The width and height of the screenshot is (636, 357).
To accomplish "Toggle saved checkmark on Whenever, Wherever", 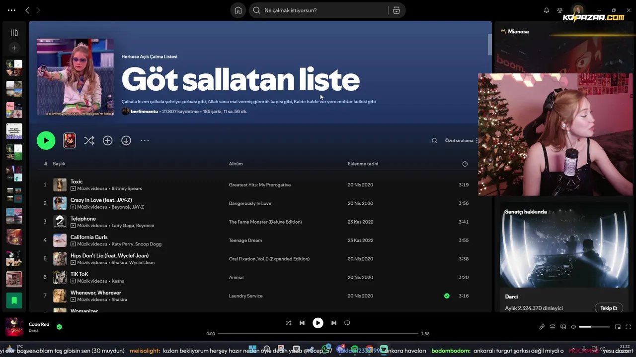I will point(447,296).
